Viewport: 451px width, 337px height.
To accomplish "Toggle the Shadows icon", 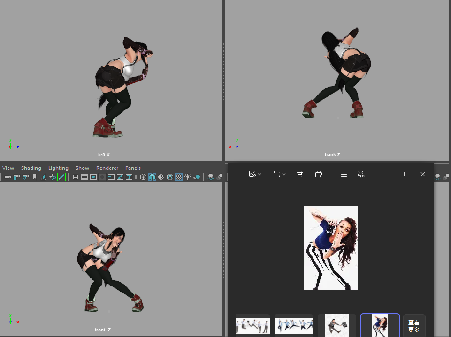I will click(197, 177).
